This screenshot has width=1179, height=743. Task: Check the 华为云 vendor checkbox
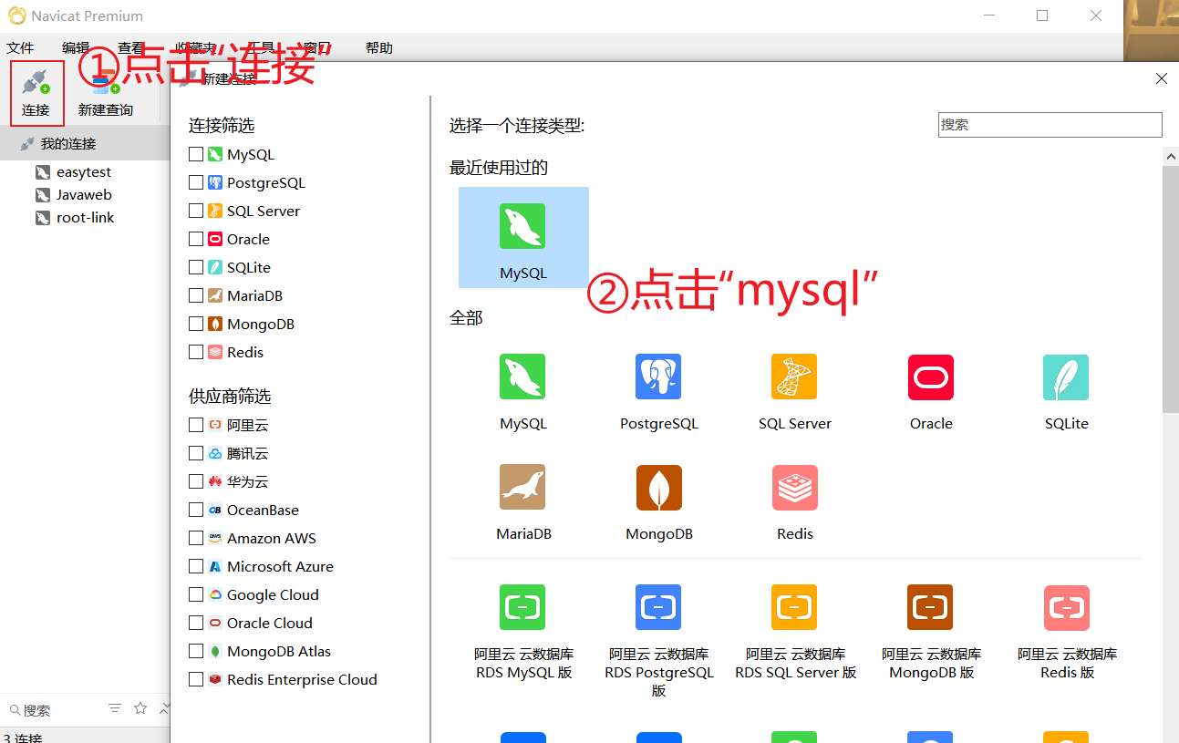tap(196, 481)
